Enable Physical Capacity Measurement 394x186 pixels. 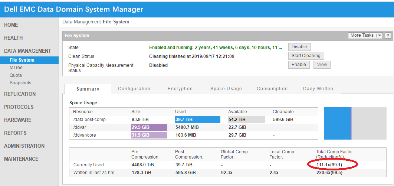point(299,65)
